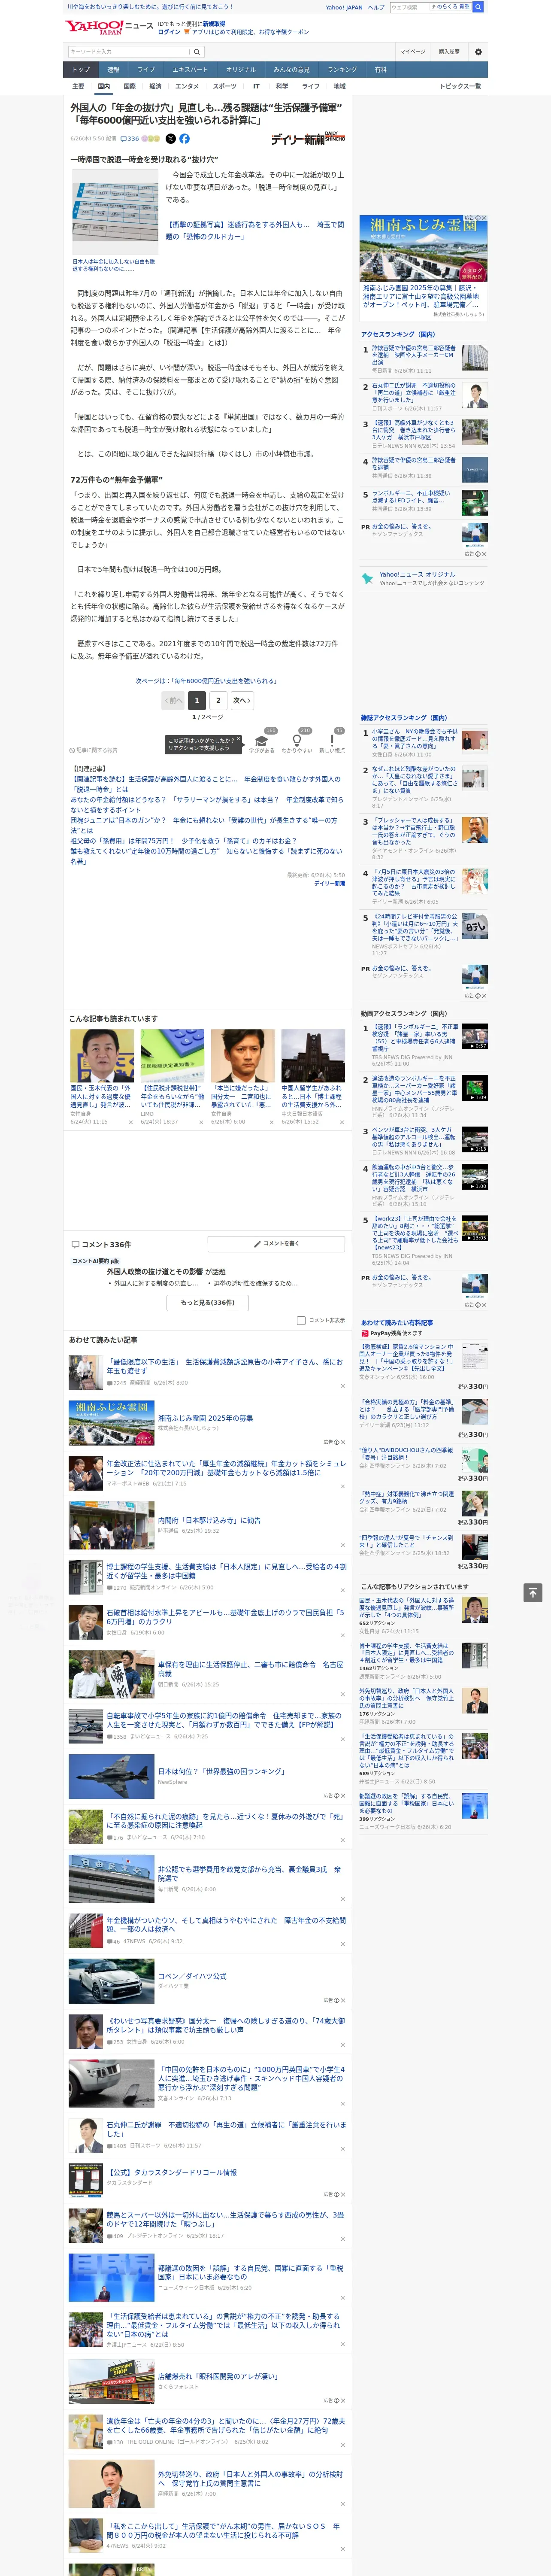551x2576 pixels.
Task: Open the 購入履歴 link
Action: coord(449,52)
